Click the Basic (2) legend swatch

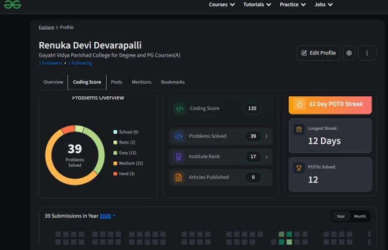tap(115, 142)
